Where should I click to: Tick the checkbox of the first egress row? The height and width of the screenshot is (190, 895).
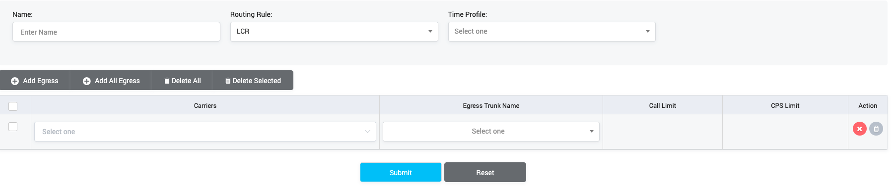[x=13, y=127]
